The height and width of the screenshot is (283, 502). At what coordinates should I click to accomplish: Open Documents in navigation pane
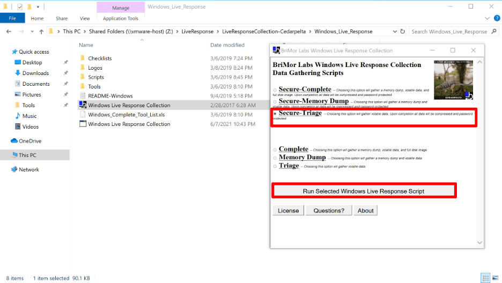(36, 84)
